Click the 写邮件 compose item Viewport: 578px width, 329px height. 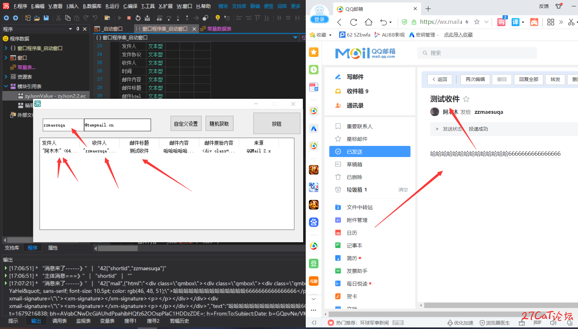pyautogui.click(x=355, y=77)
